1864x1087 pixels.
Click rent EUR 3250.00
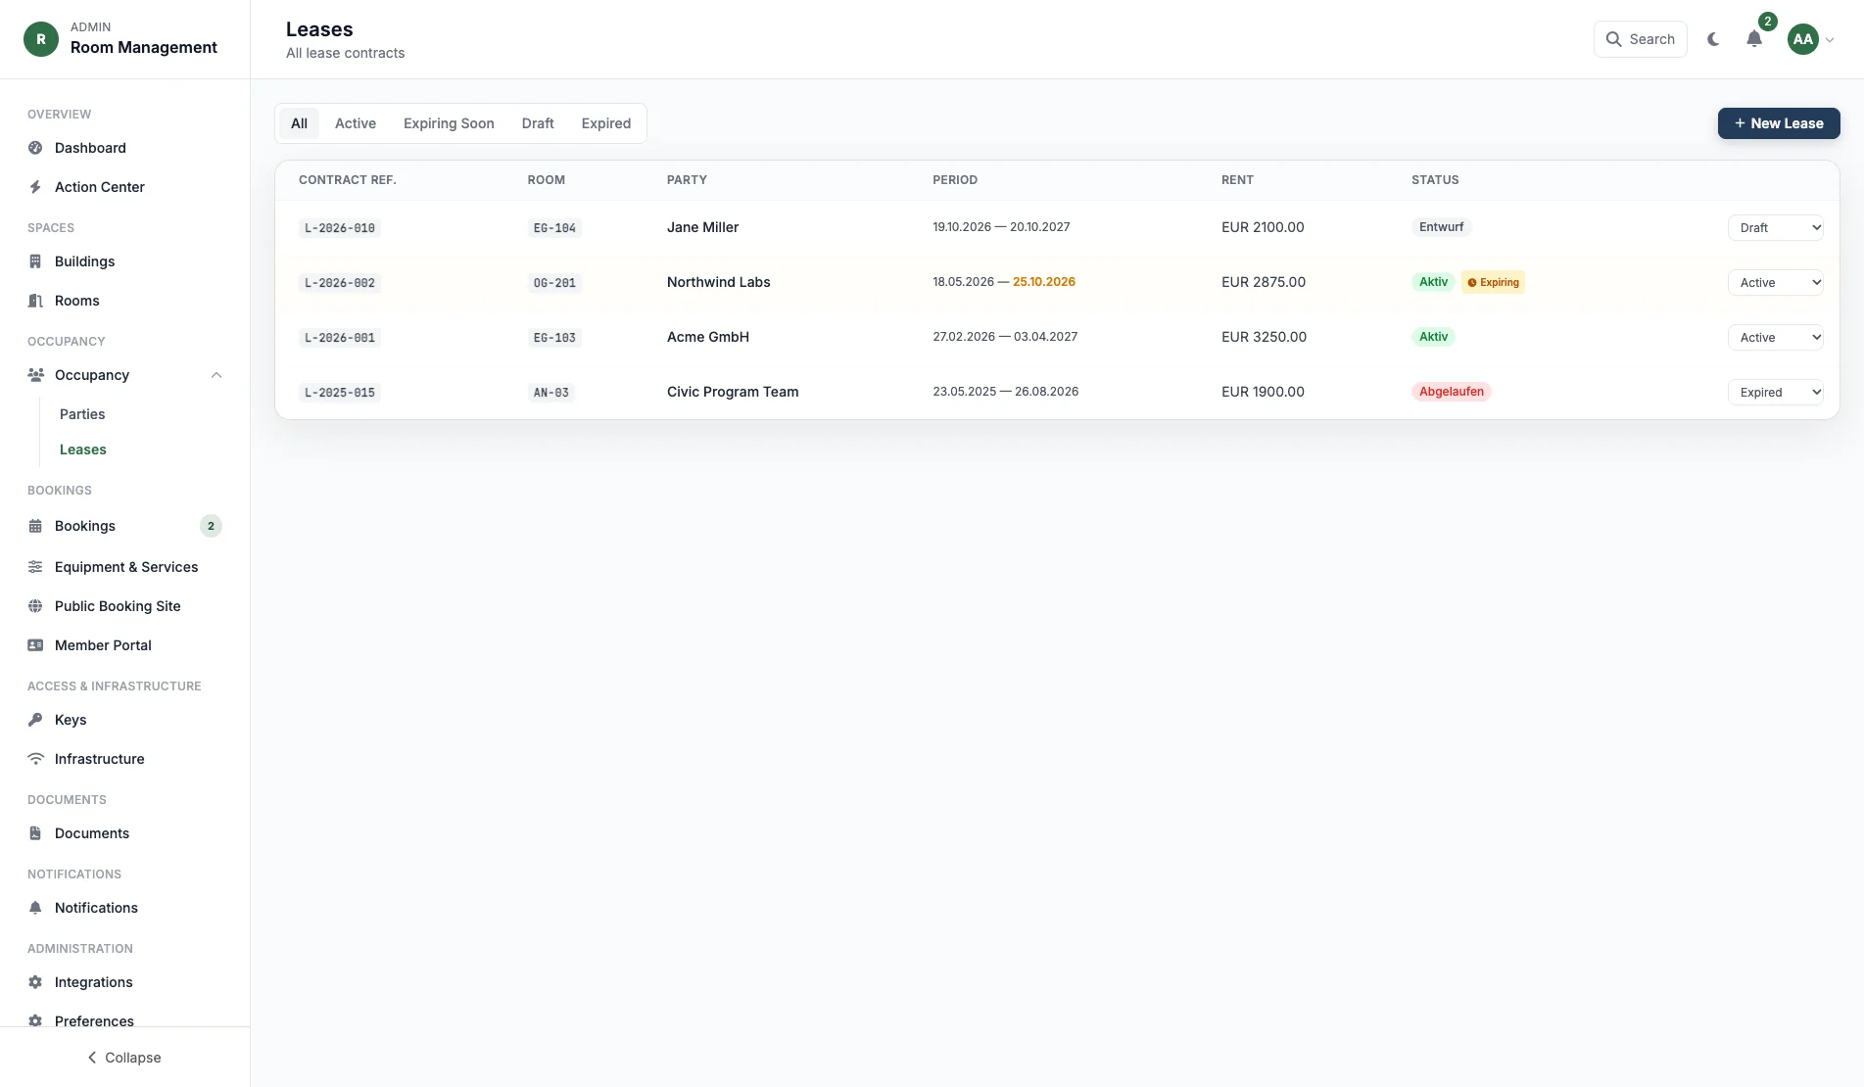tap(1264, 337)
